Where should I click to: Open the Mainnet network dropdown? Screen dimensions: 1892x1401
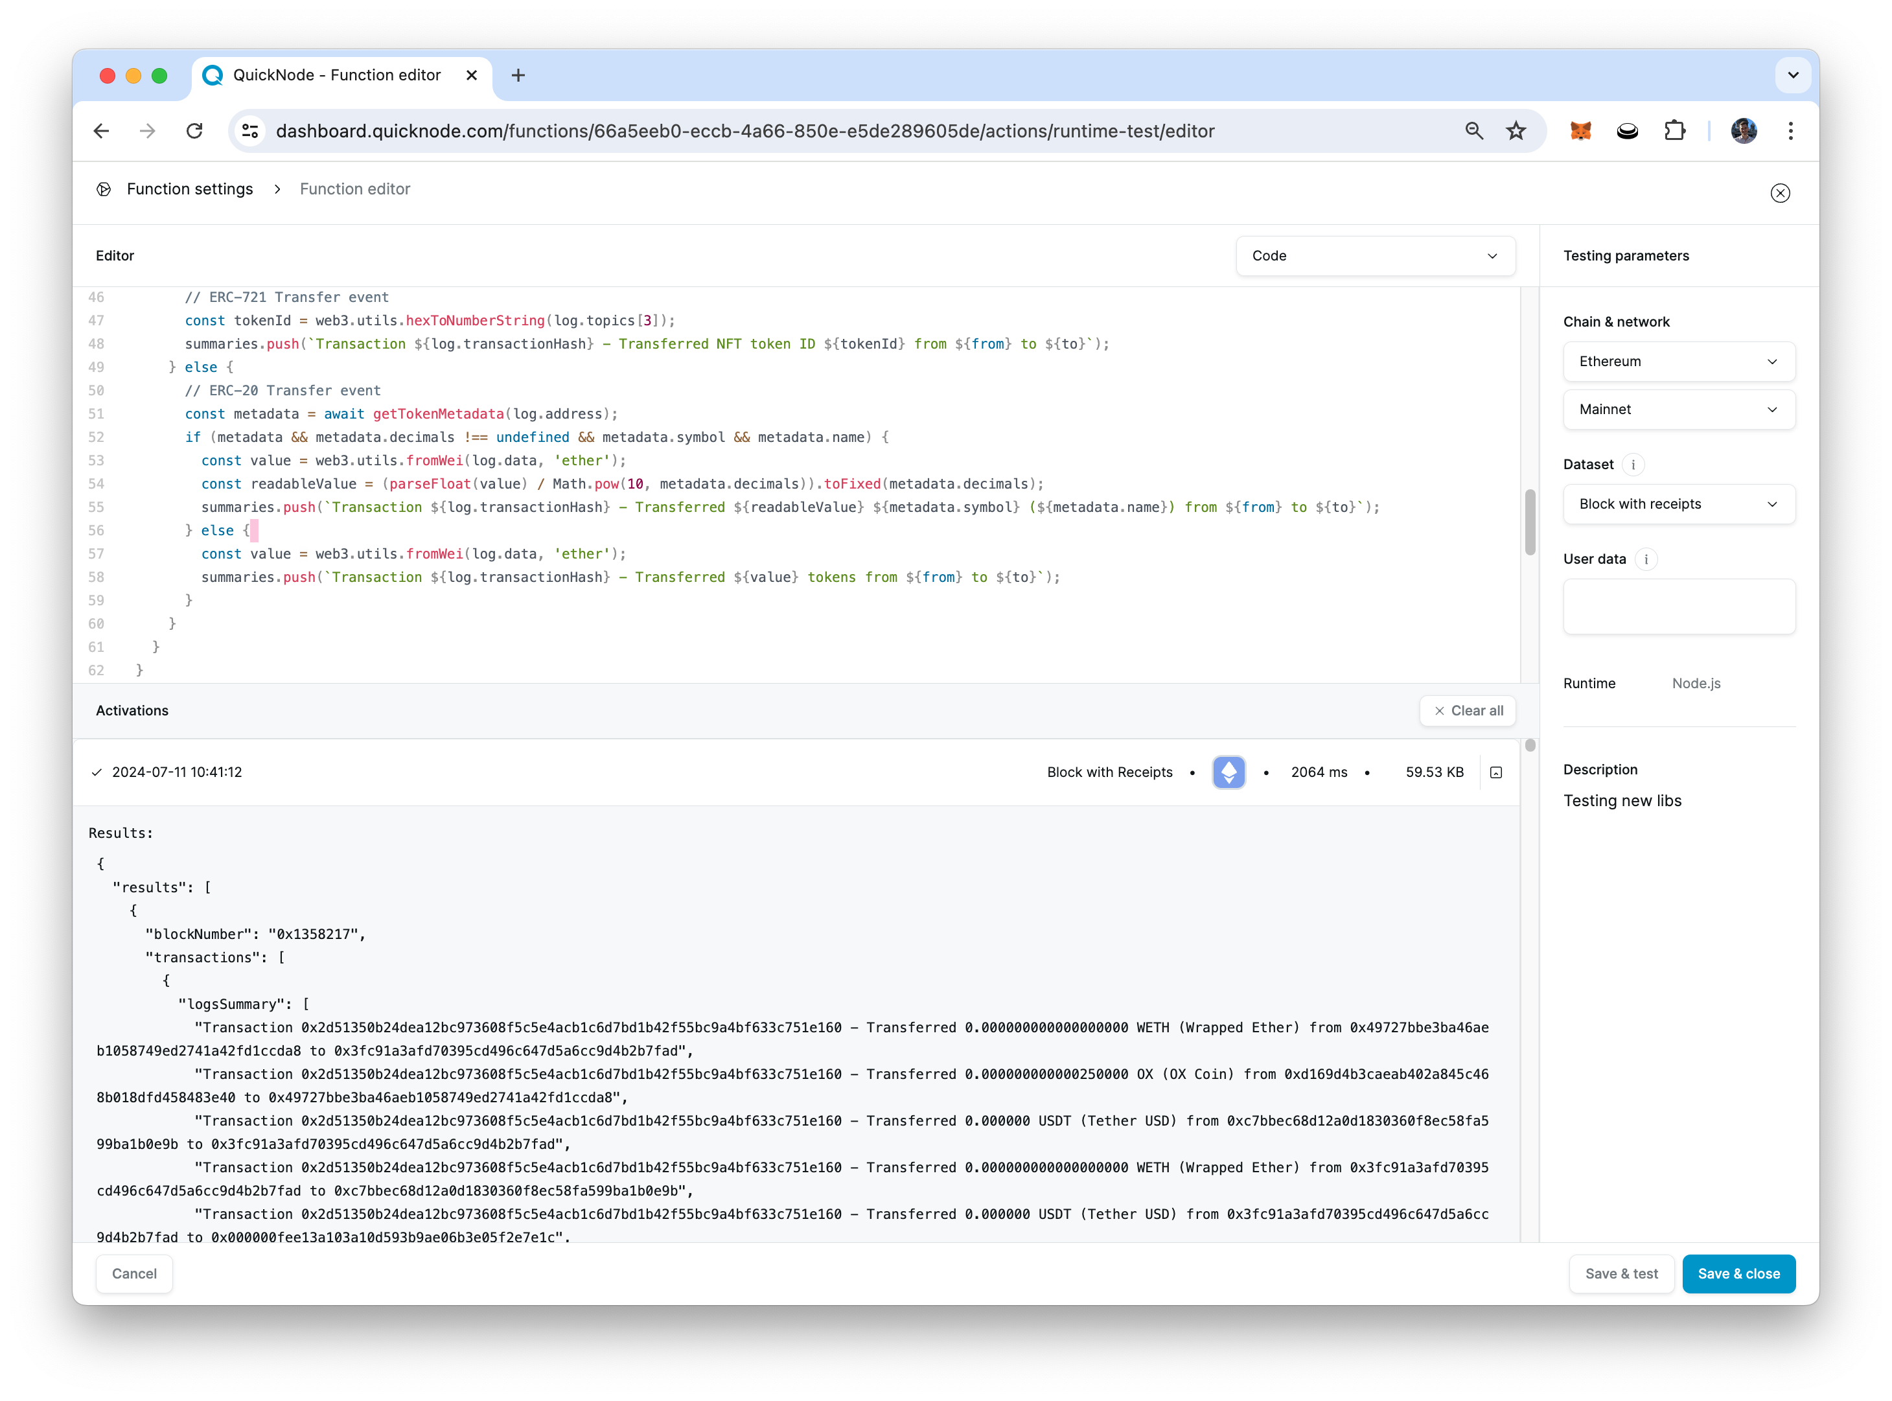[x=1678, y=410]
